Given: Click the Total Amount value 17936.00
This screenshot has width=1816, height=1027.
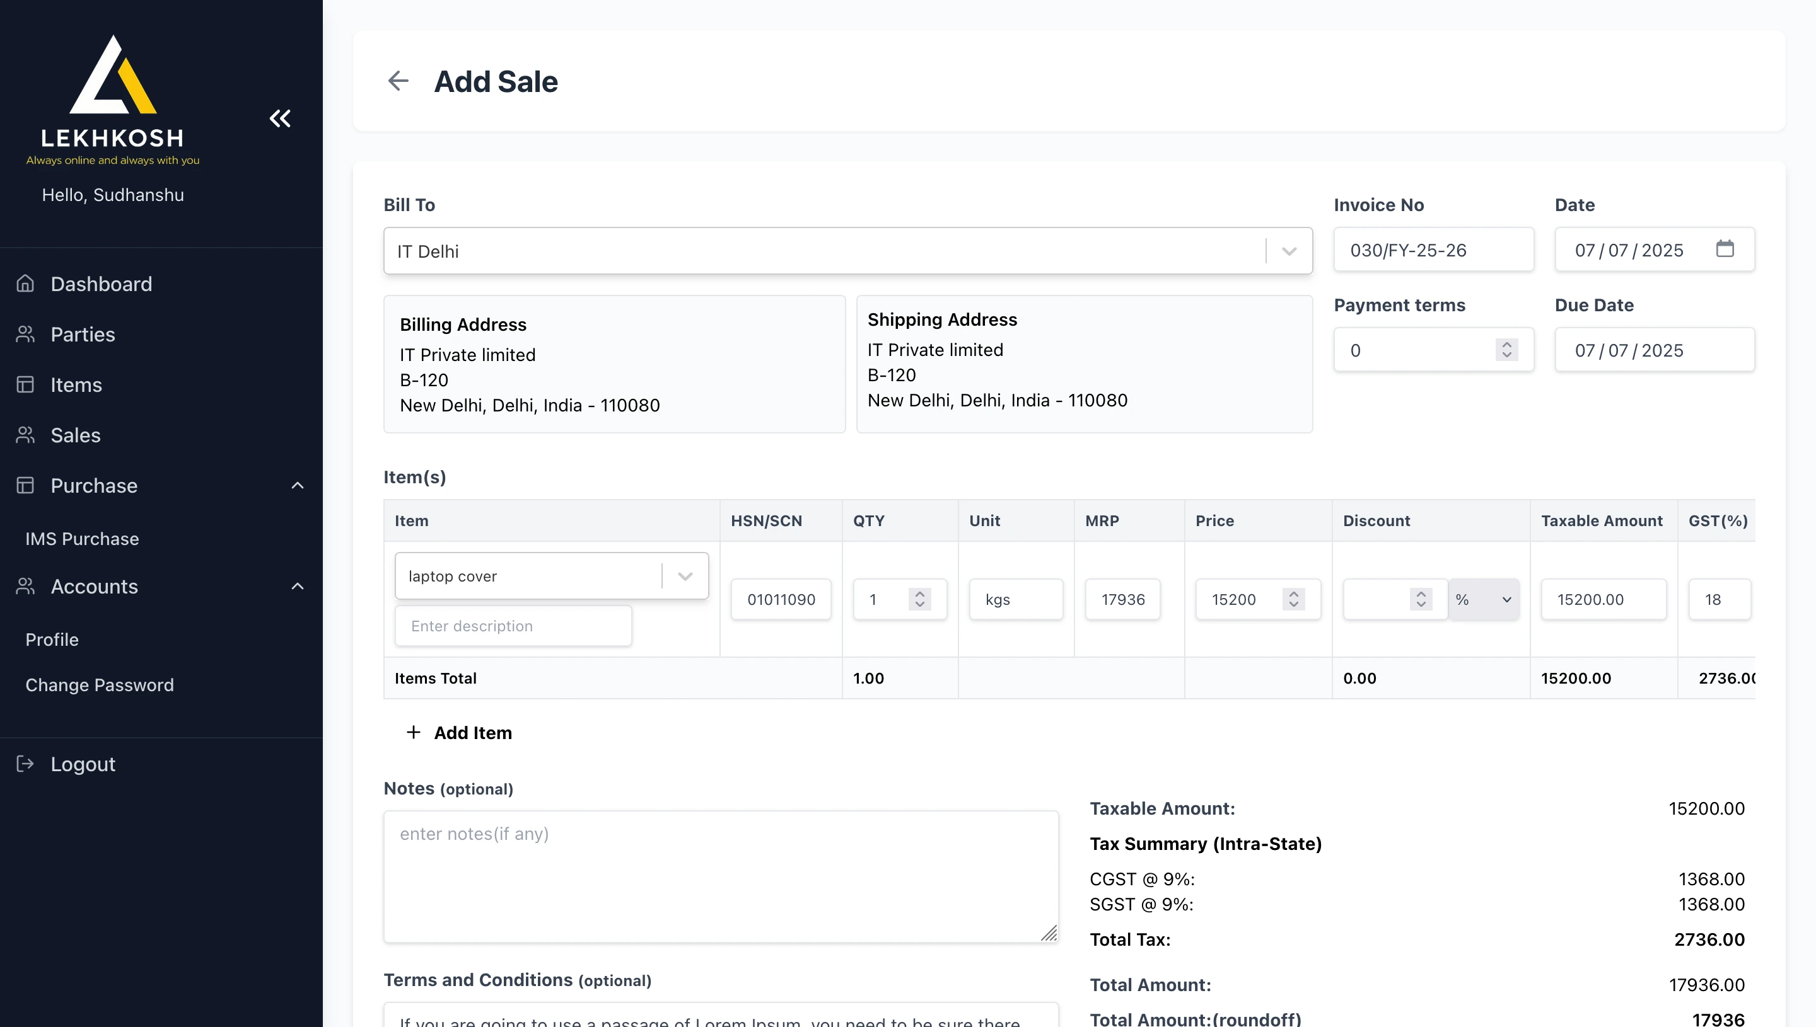Looking at the screenshot, I should (x=1707, y=985).
